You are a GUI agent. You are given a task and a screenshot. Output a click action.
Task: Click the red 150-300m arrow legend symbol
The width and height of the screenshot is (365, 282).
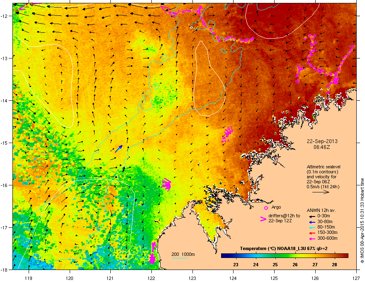tap(312, 233)
